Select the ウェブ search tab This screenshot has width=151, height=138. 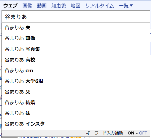point(10,6)
